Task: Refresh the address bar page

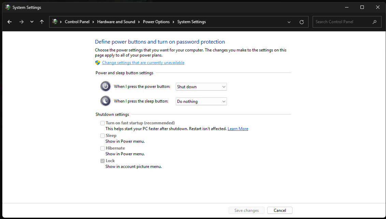Action: (302, 22)
